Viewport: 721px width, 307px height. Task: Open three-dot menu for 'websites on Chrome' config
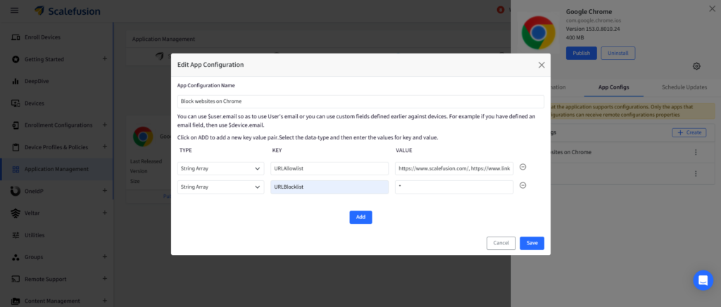[x=696, y=152]
